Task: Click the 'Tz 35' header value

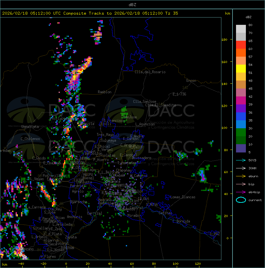Action: (x=172, y=13)
